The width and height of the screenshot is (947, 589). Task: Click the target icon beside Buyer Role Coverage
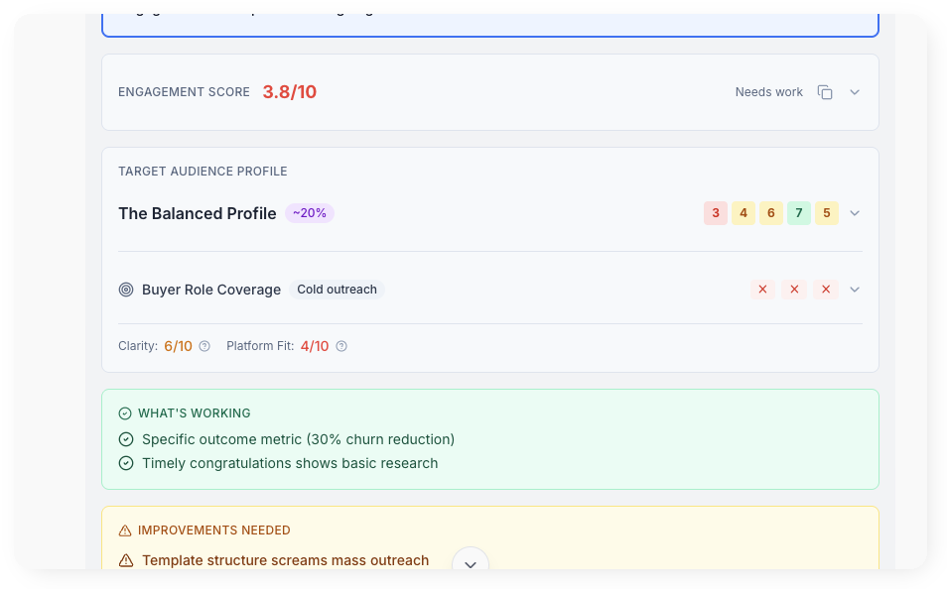126,290
